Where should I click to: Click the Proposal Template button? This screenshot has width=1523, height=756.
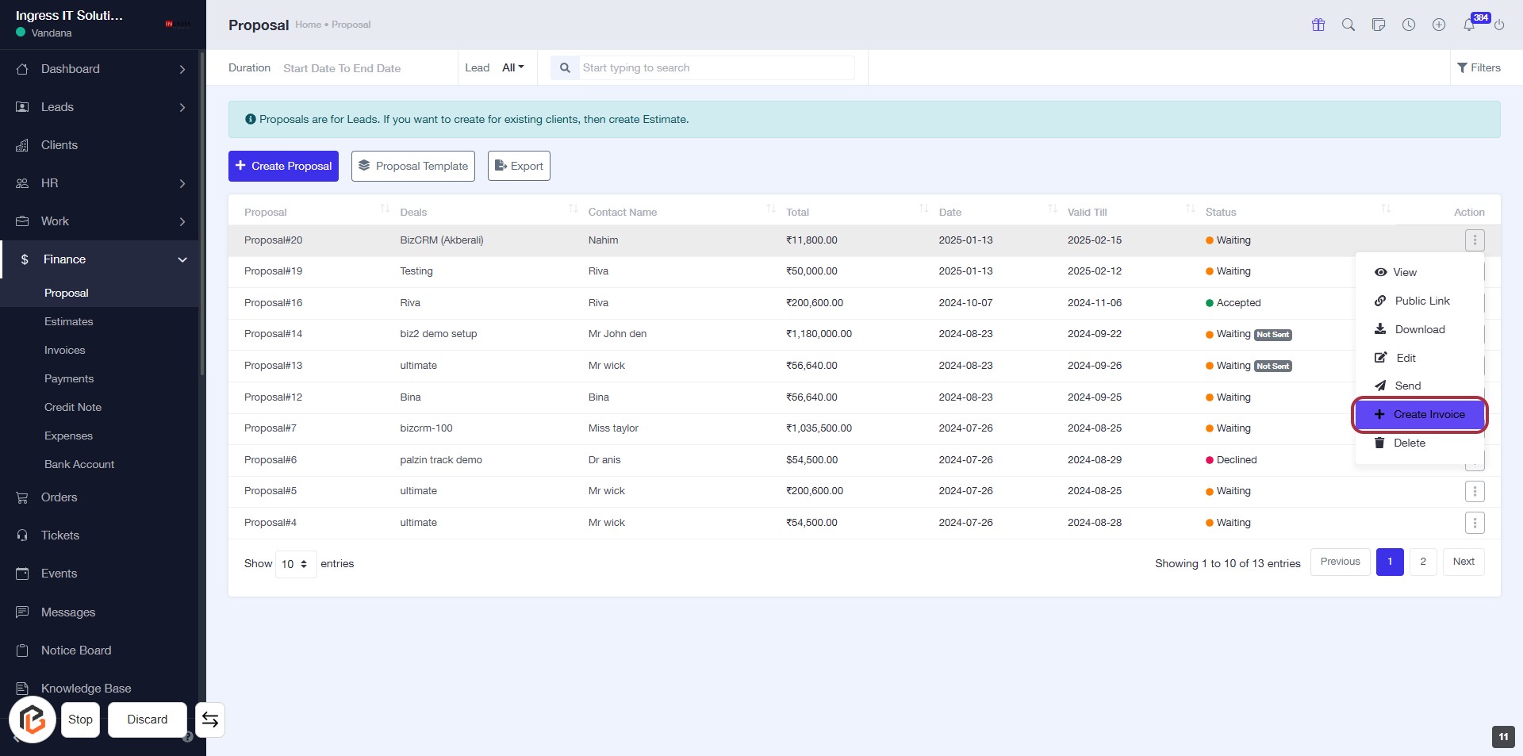tap(412, 166)
